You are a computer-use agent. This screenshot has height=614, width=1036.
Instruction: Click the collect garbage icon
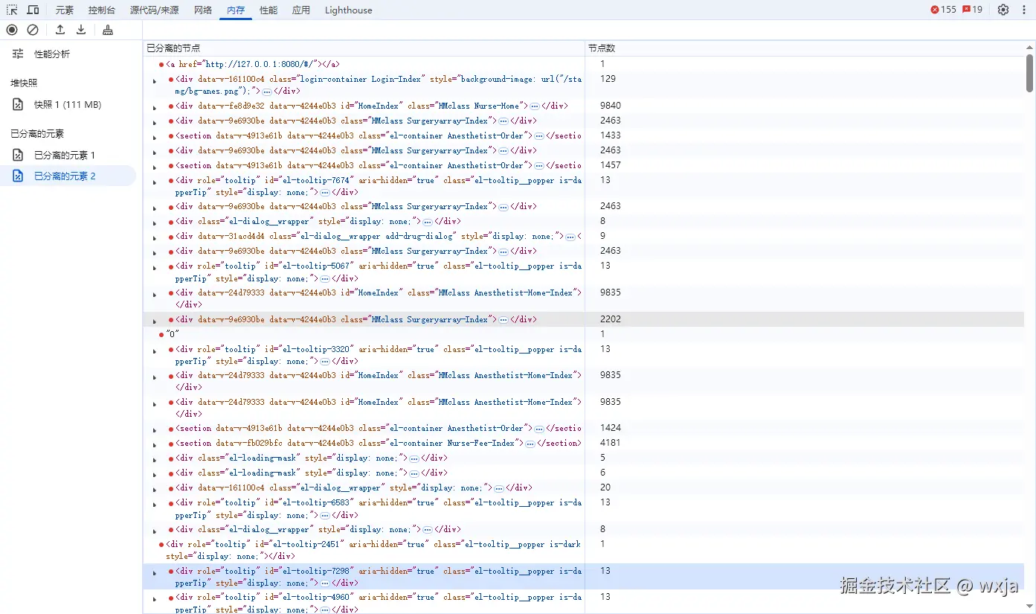tap(108, 30)
